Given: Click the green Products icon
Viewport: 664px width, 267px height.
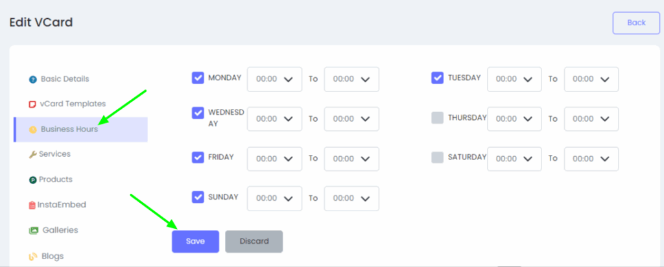Looking at the screenshot, I should [32, 180].
